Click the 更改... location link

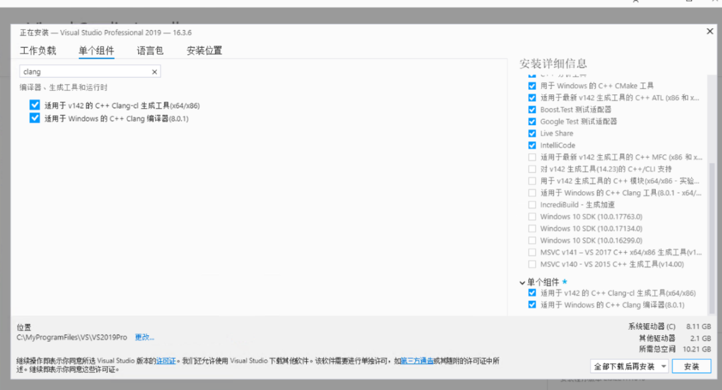144,337
